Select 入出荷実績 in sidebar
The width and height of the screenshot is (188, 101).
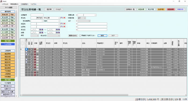pos(8,44)
